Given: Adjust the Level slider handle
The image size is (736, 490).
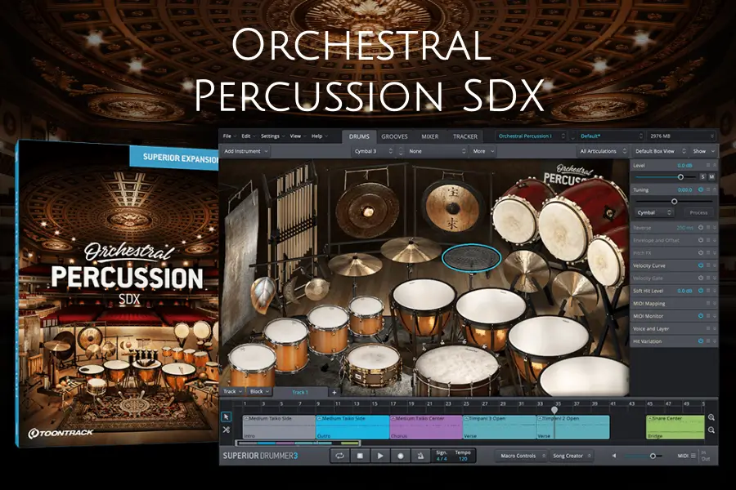Looking at the screenshot, I should tap(680, 176).
